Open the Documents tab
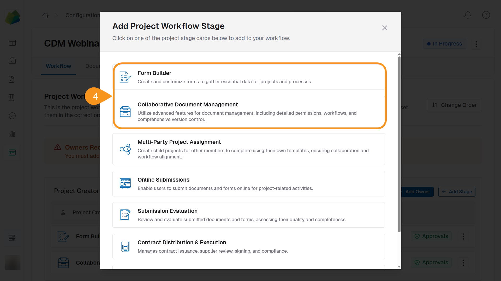Image resolution: width=501 pixels, height=281 pixels. (93, 66)
